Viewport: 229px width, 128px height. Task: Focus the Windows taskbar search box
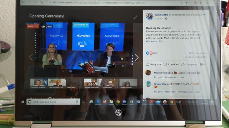tap(53, 102)
